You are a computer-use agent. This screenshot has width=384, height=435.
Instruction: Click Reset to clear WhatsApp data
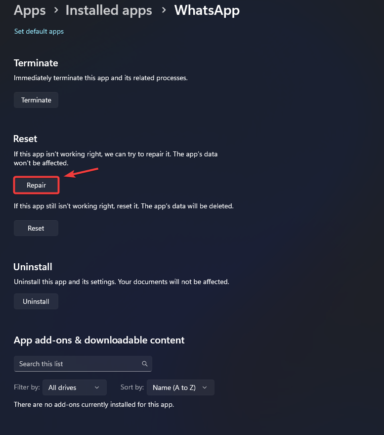point(36,228)
